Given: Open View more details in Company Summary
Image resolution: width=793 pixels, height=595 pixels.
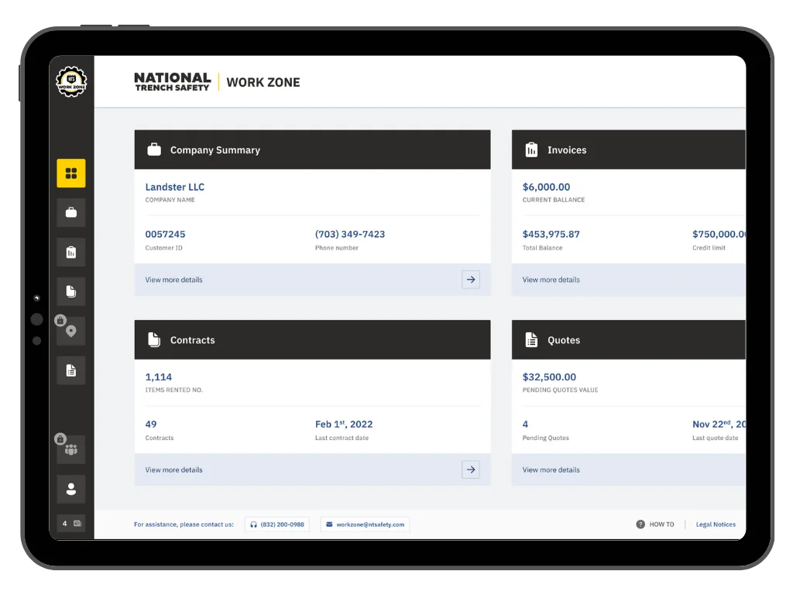Looking at the screenshot, I should pos(174,280).
